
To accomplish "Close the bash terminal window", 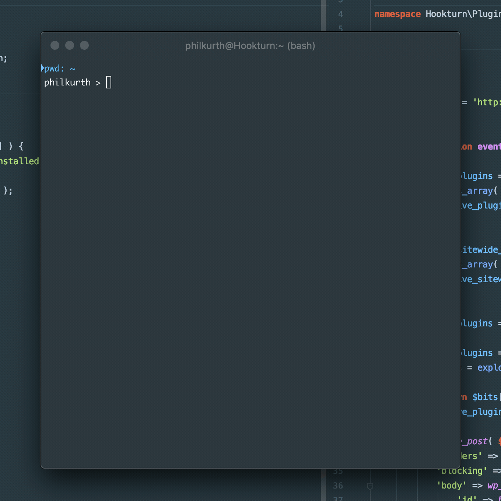I will point(55,45).
